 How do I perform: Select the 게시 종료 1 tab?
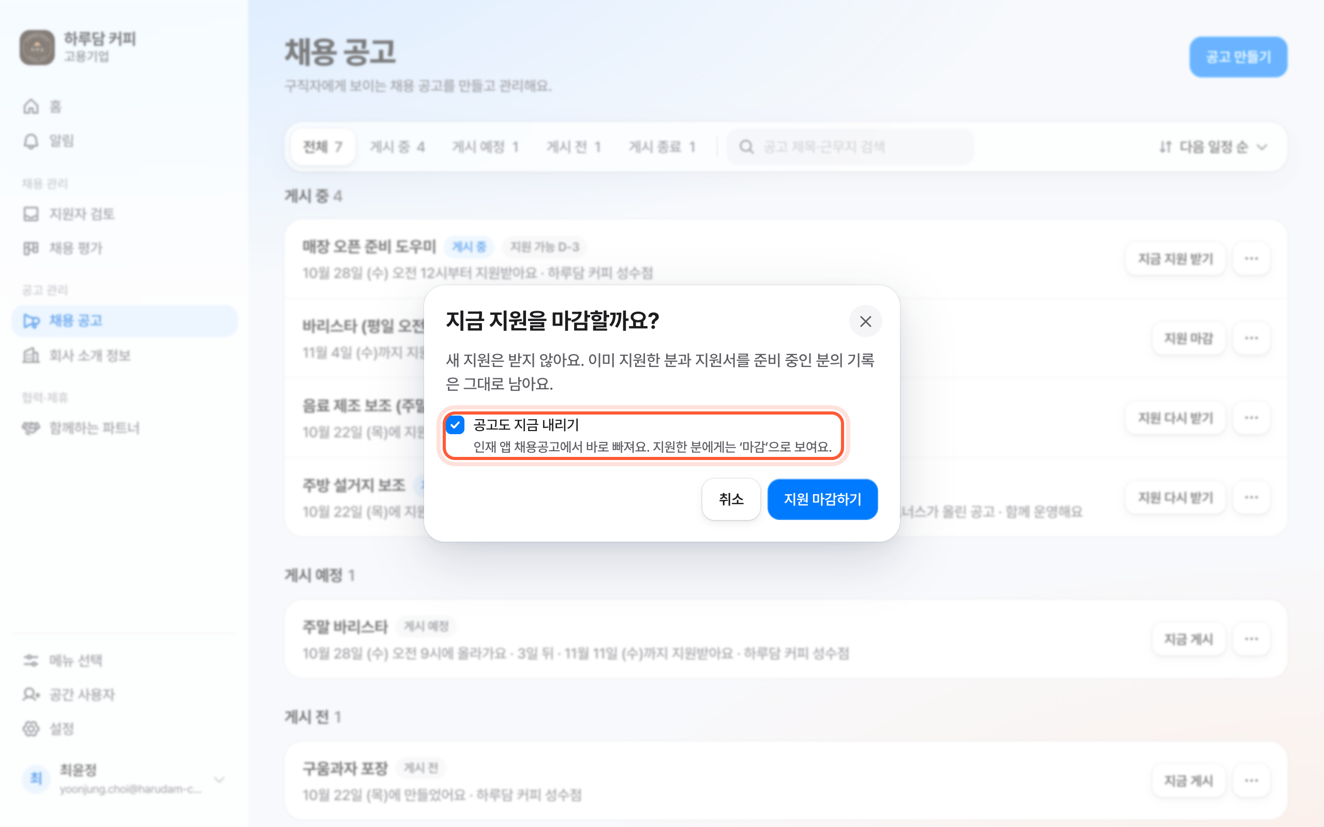tap(662, 147)
